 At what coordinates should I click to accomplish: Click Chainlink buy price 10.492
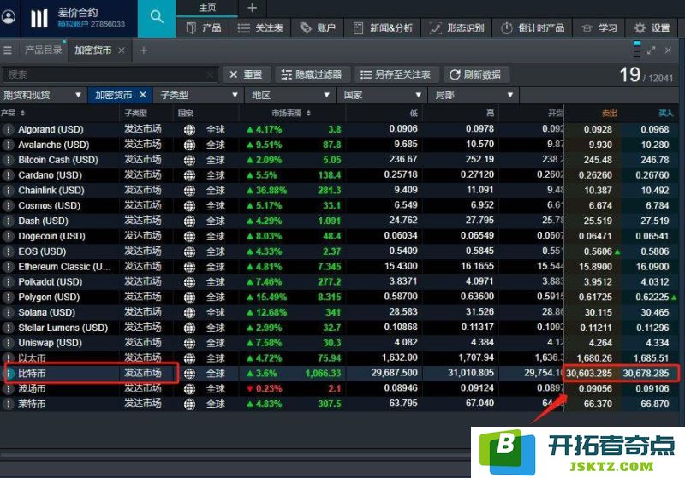[x=655, y=190]
